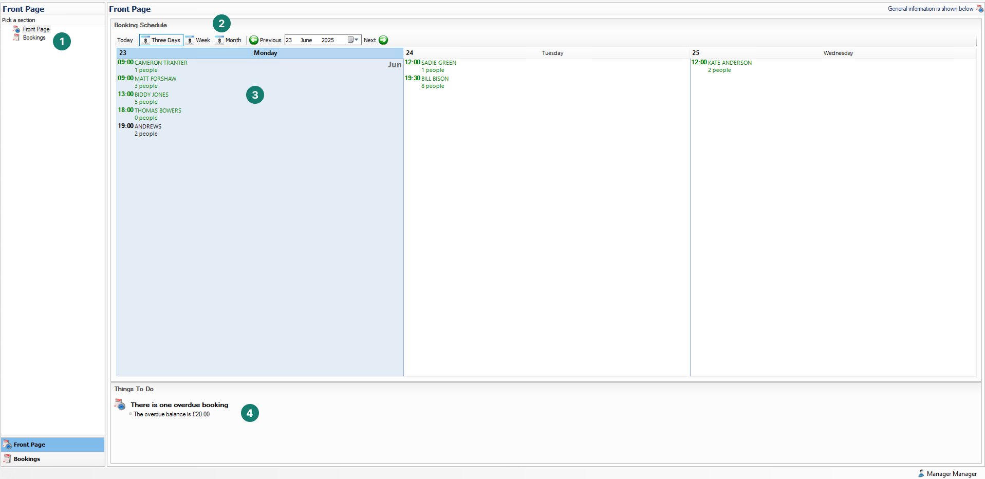
Task: Open the date picker calendar dropdown
Action: [353, 40]
